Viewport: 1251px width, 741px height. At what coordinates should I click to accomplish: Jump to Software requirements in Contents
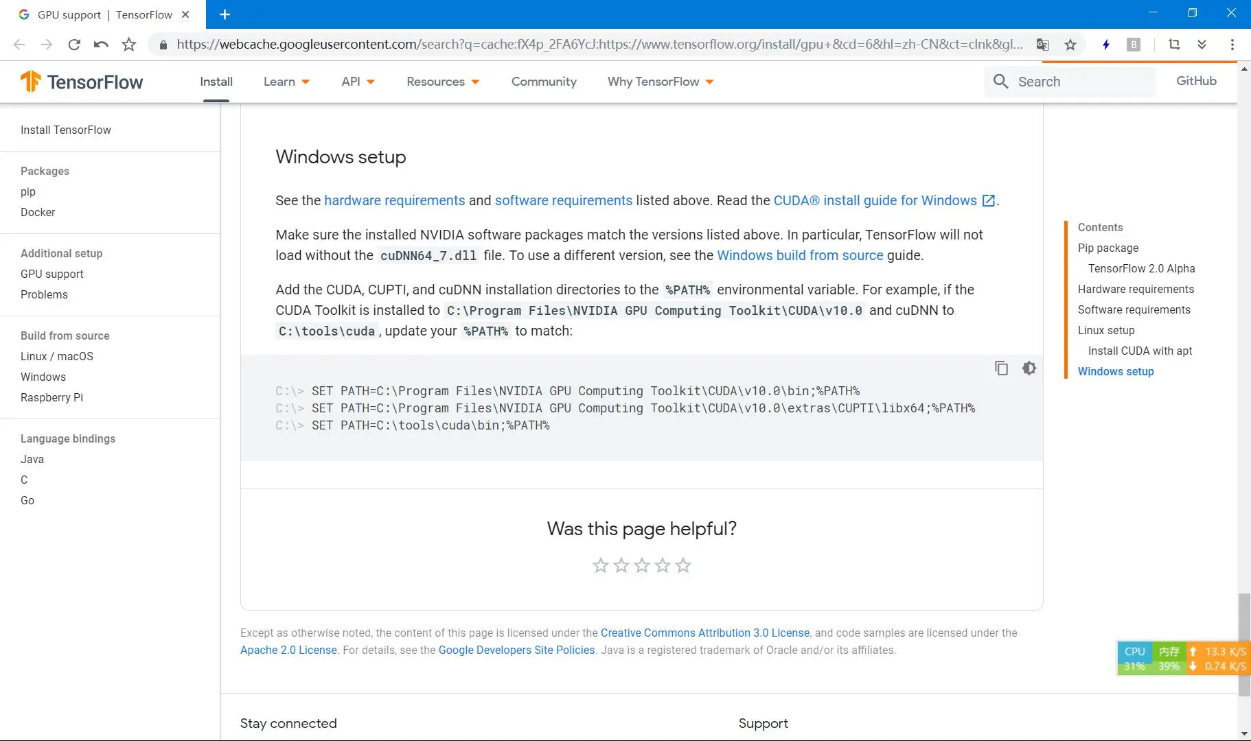coord(1134,309)
